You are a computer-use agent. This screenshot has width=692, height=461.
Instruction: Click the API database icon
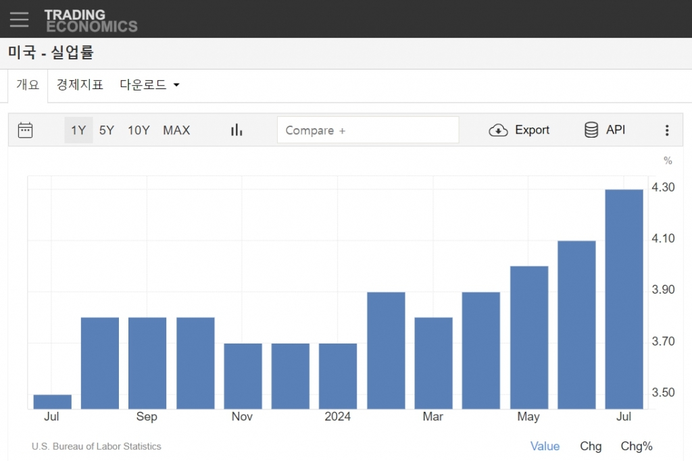pyautogui.click(x=591, y=130)
